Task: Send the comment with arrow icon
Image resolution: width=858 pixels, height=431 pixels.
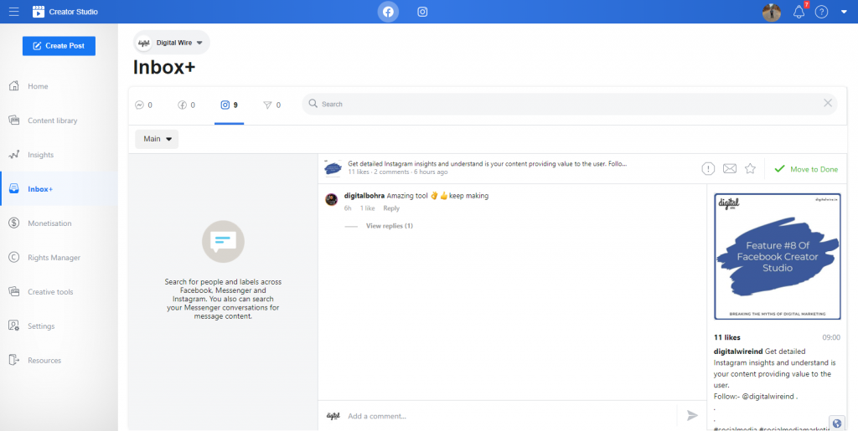Action: click(692, 415)
